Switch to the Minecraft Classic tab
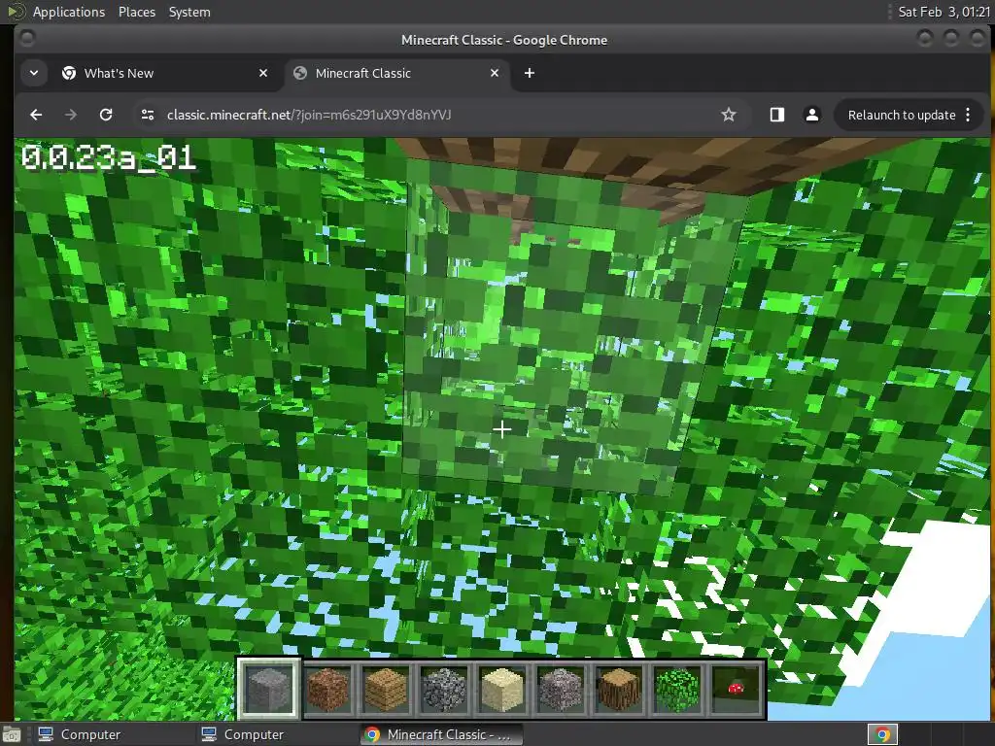The image size is (995, 746). pos(396,74)
